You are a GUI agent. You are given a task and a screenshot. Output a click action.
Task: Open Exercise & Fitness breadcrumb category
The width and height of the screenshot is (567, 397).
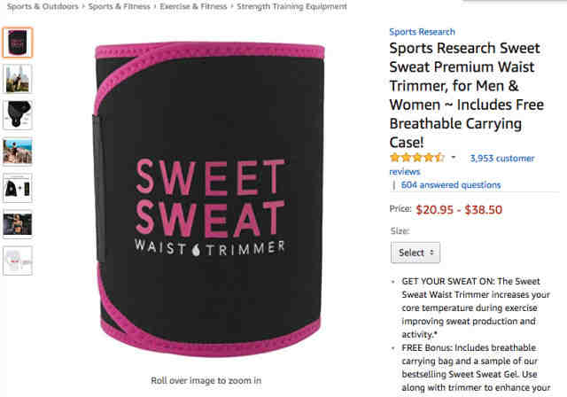click(x=193, y=6)
